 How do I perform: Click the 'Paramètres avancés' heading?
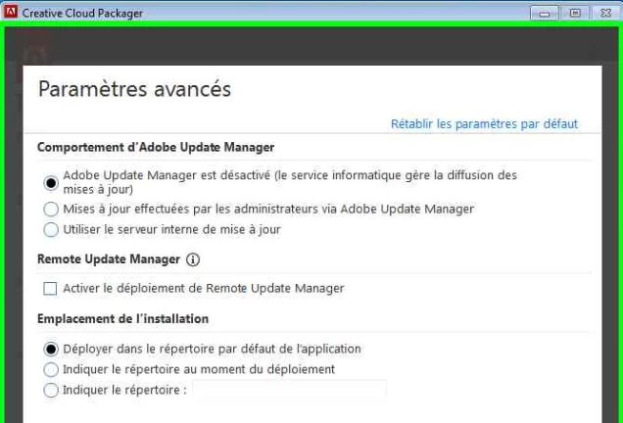134,88
